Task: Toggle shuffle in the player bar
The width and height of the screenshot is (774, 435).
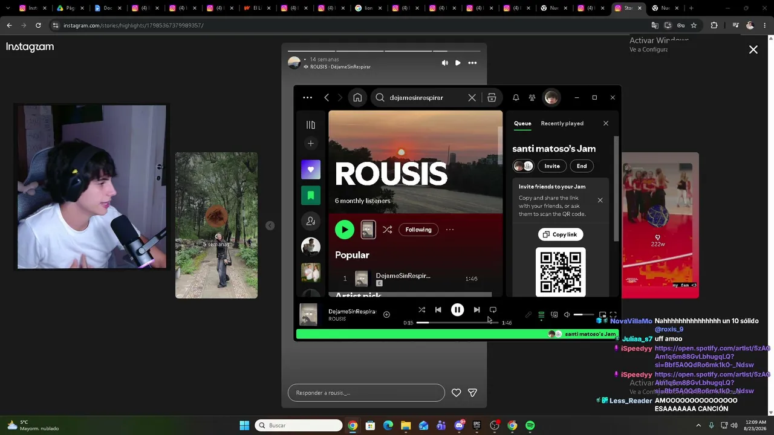Action: pos(421,310)
